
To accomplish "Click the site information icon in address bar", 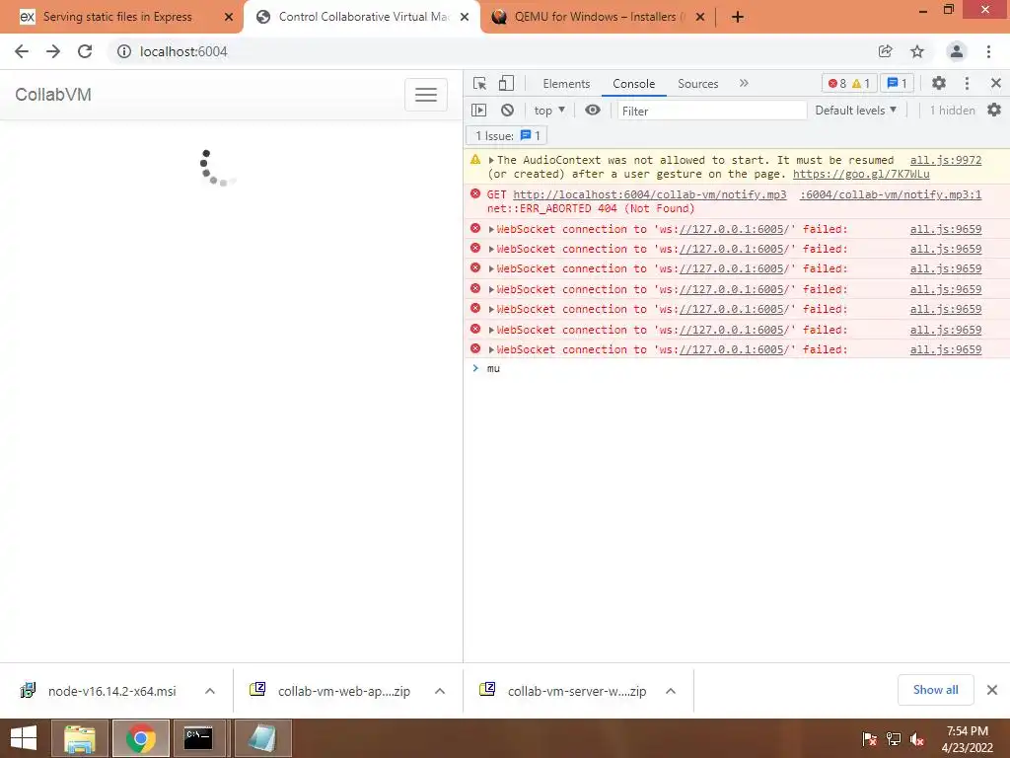I will [x=123, y=51].
